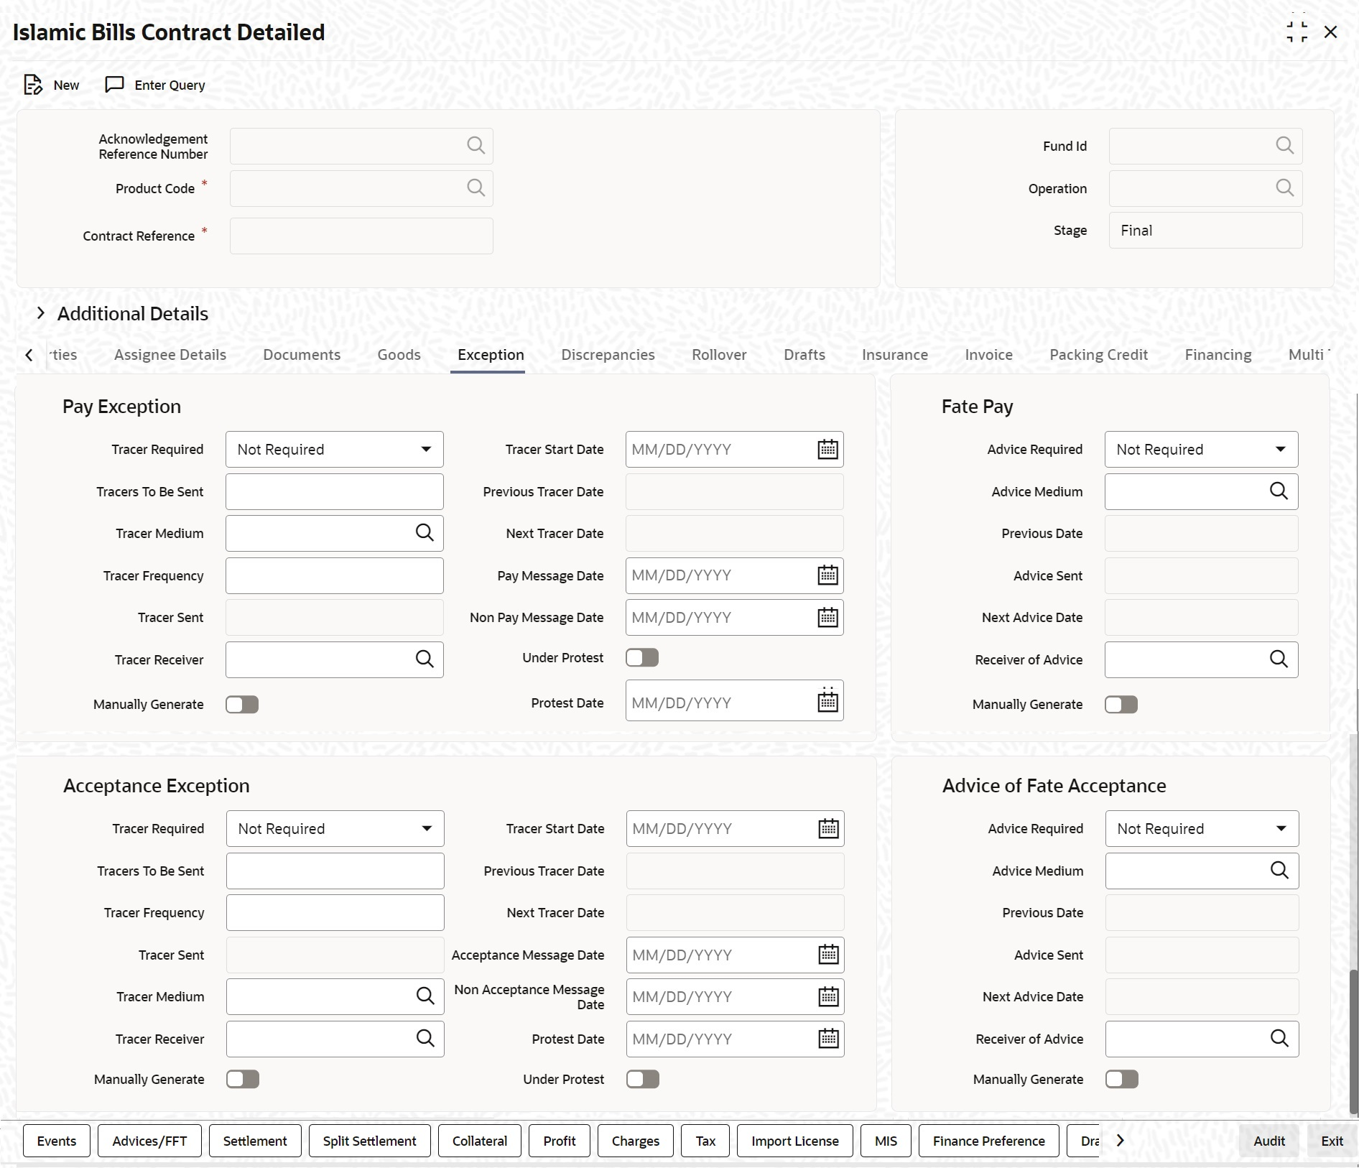Image resolution: width=1359 pixels, height=1168 pixels.
Task: Open Acceptance Exception Tracer Start Date calendar
Action: (828, 829)
